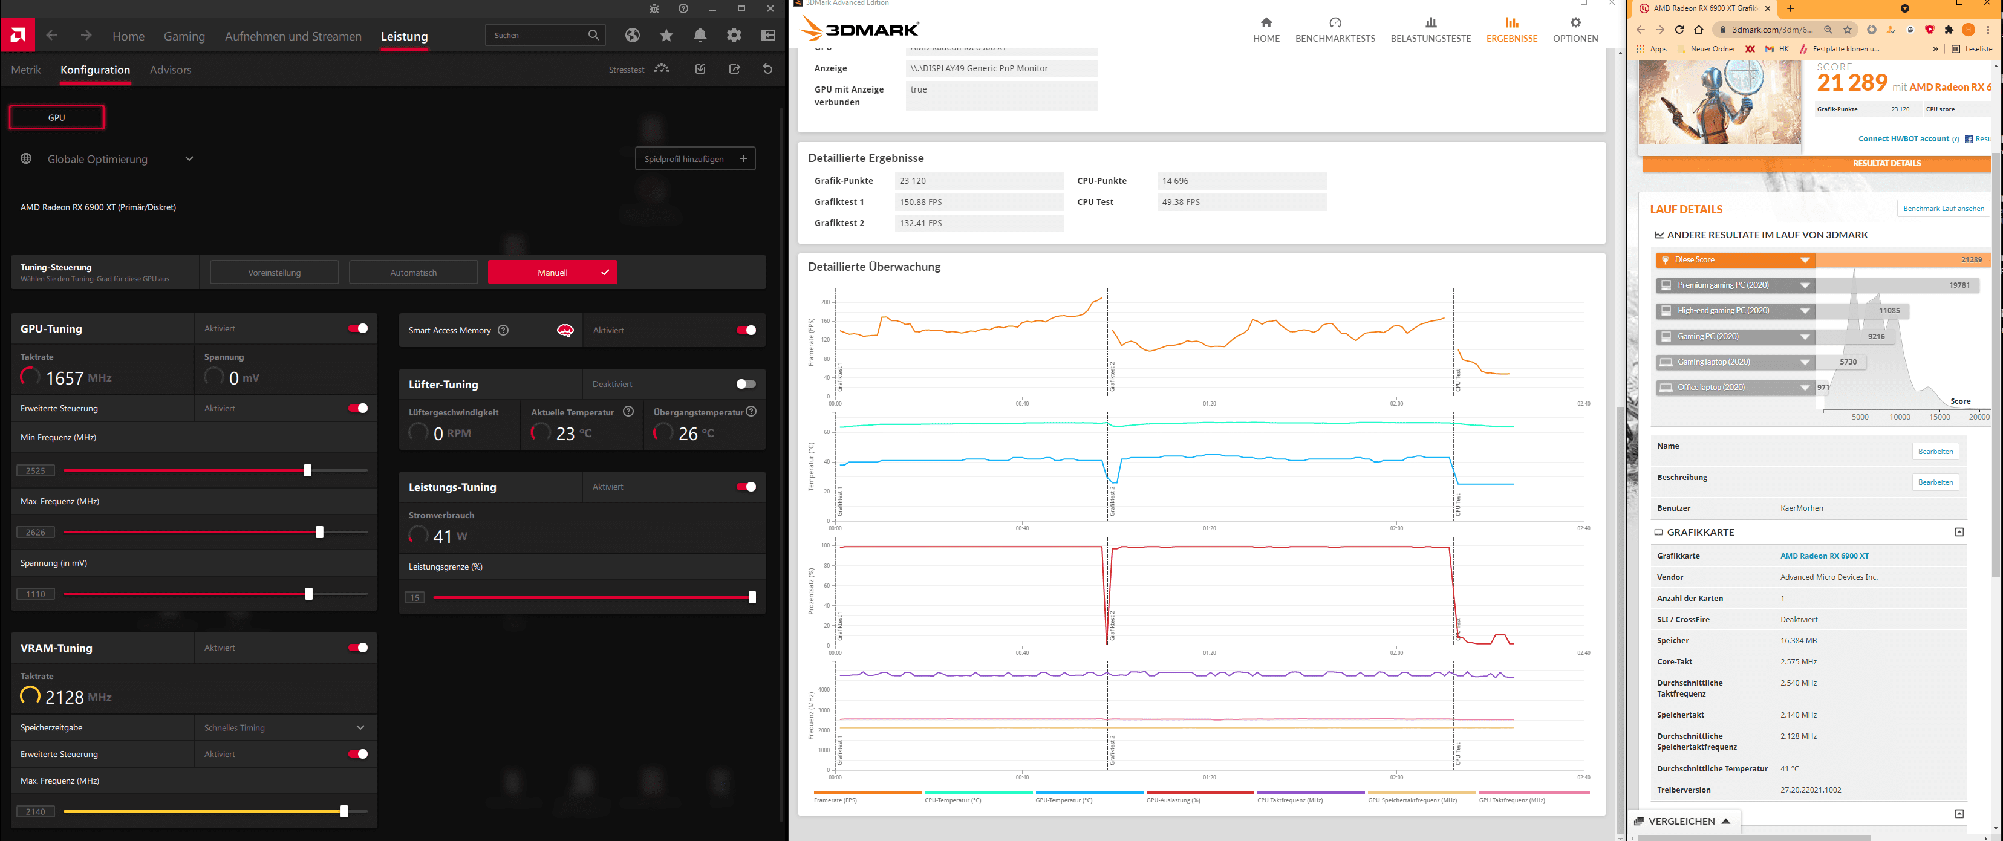The width and height of the screenshot is (2003, 841).
Task: Open favorites star icon in AMD software
Action: 666,35
